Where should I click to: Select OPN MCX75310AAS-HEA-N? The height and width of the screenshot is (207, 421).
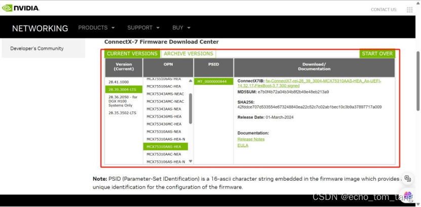click(165, 139)
